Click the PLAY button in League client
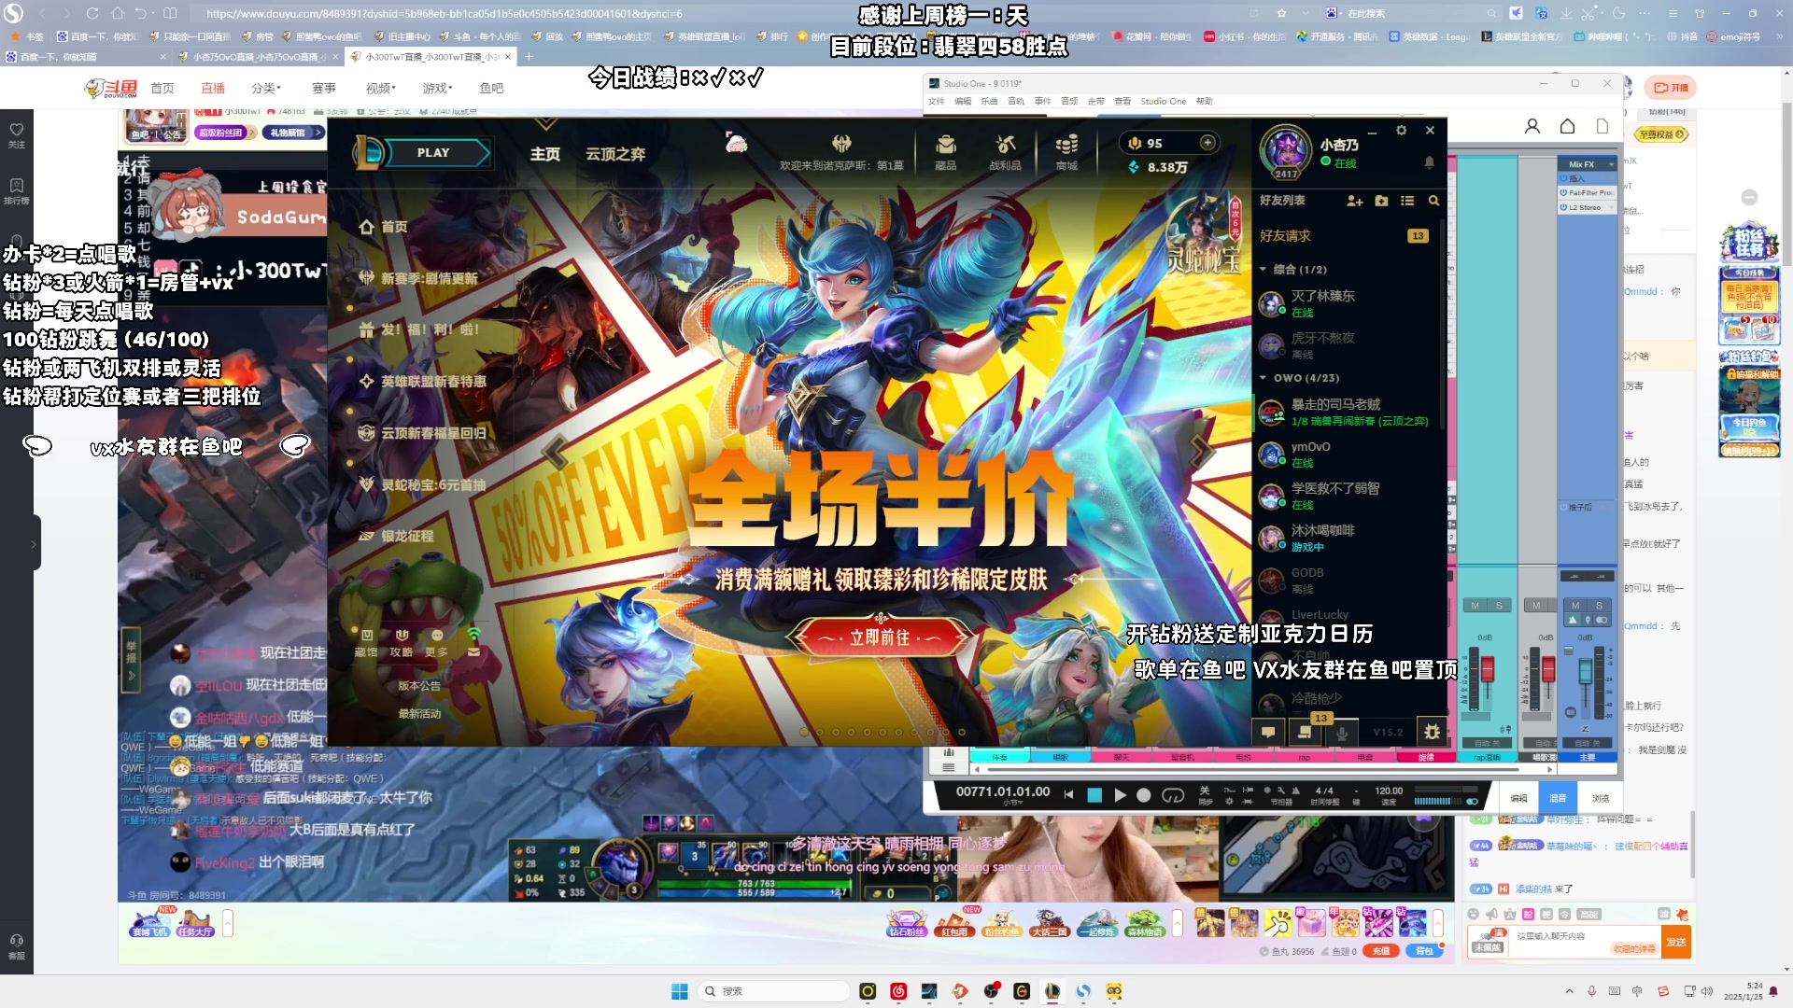The image size is (1793, 1008). tap(433, 153)
